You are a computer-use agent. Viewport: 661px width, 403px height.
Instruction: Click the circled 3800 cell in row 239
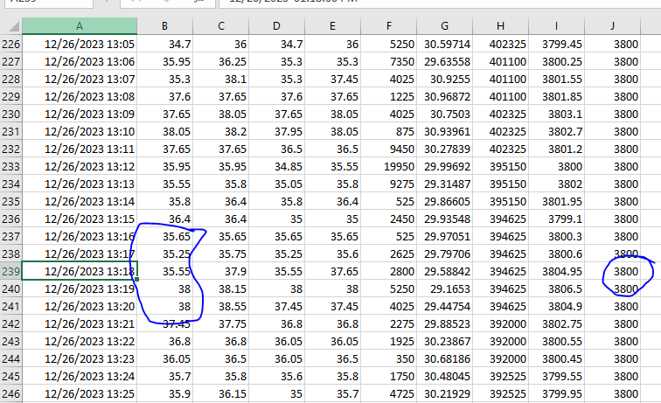tap(625, 271)
